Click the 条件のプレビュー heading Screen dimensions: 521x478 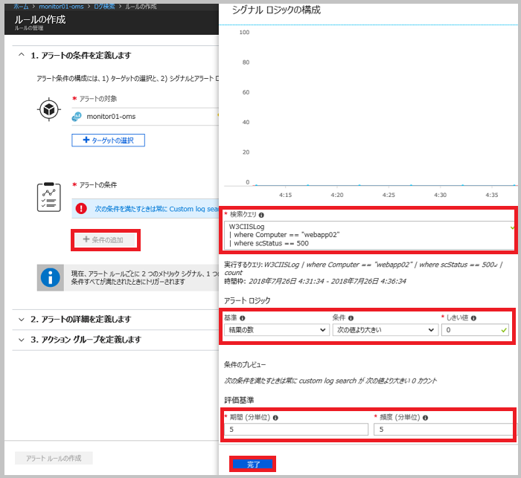pyautogui.click(x=245, y=364)
